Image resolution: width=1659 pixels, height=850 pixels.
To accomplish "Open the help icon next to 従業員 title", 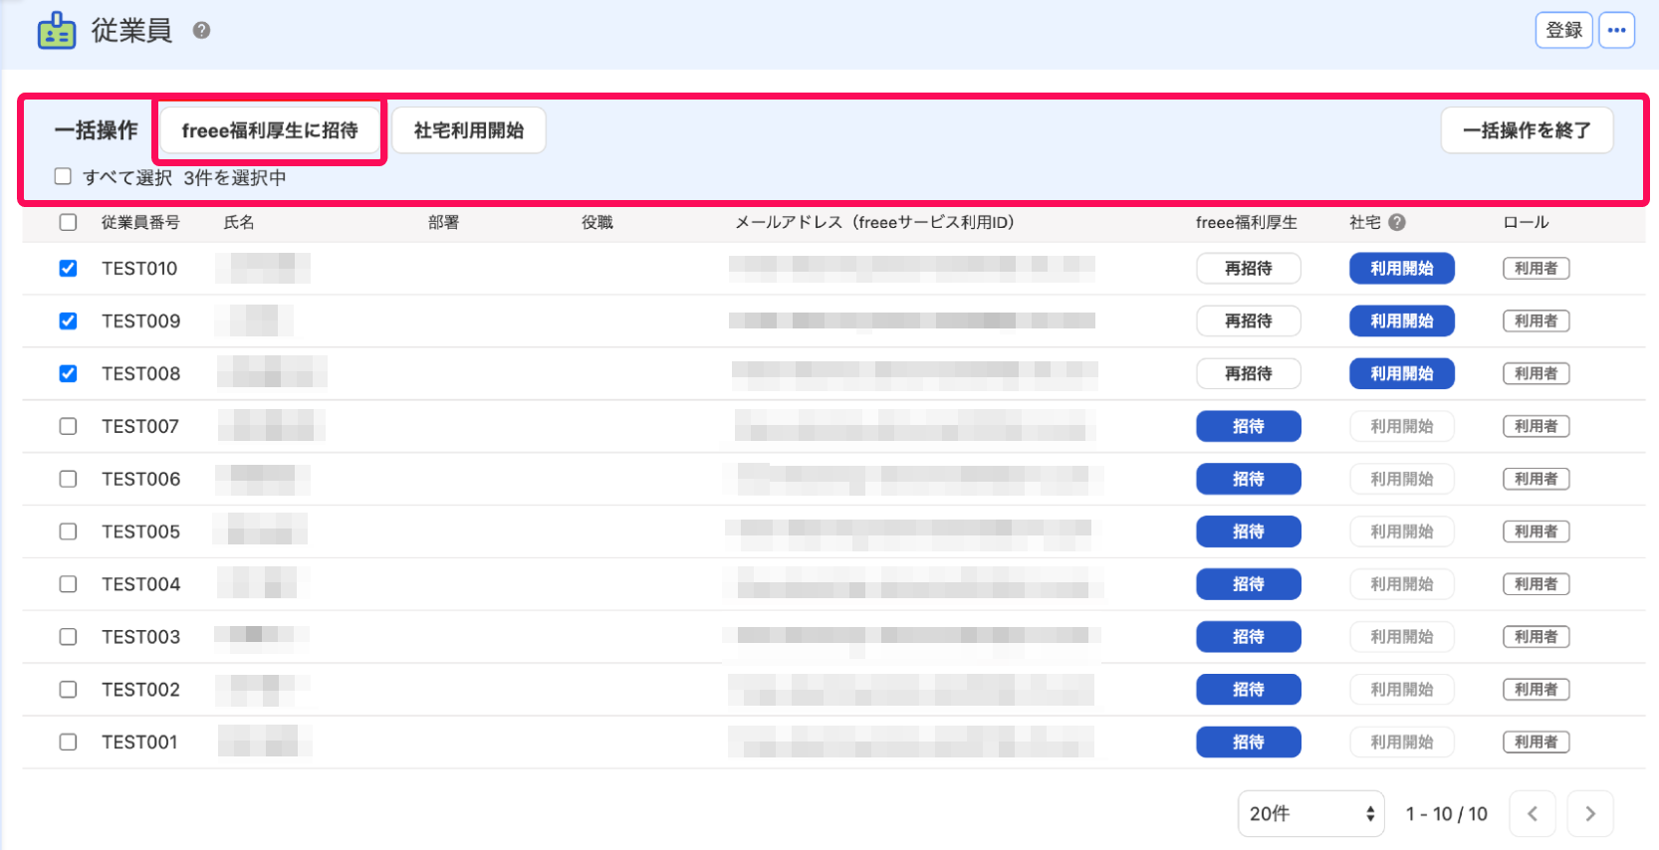I will 201,30.
